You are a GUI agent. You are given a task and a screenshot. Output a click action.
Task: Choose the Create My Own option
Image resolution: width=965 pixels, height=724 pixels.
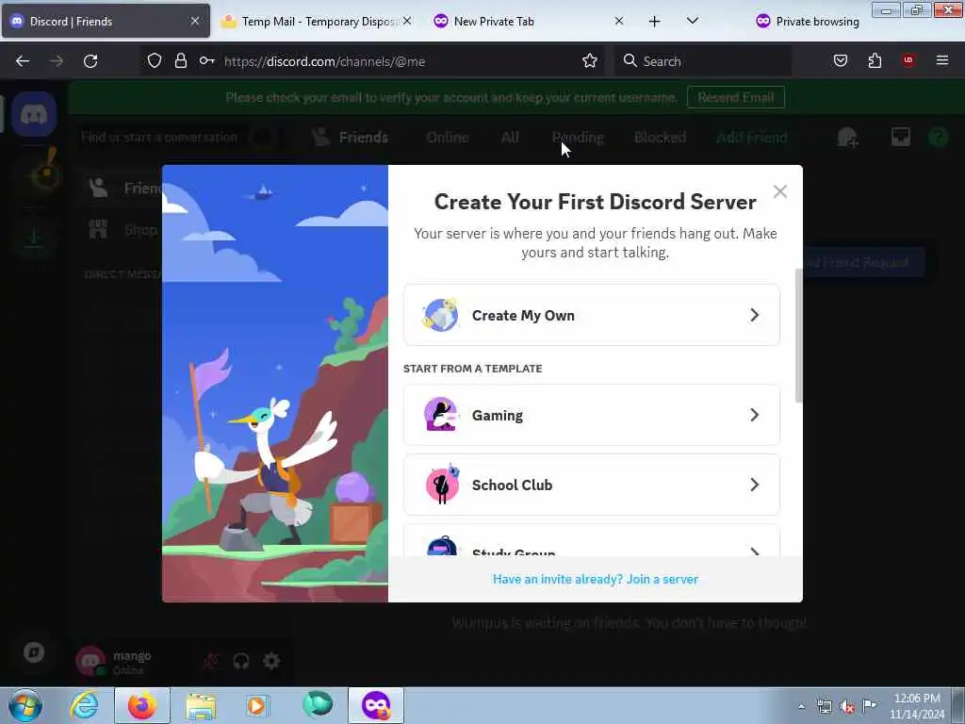coord(592,315)
